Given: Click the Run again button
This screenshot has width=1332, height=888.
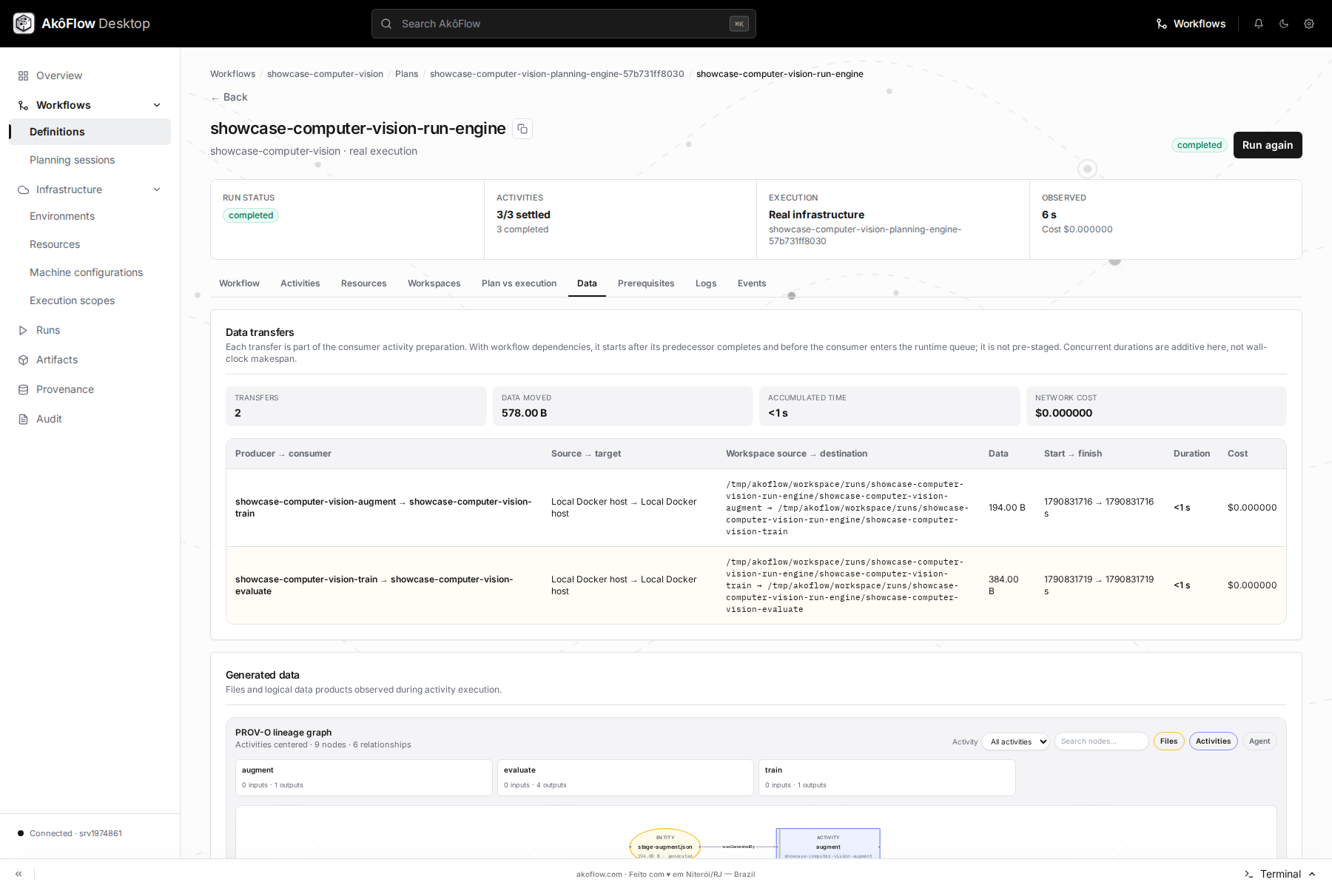Looking at the screenshot, I should click(1268, 145).
